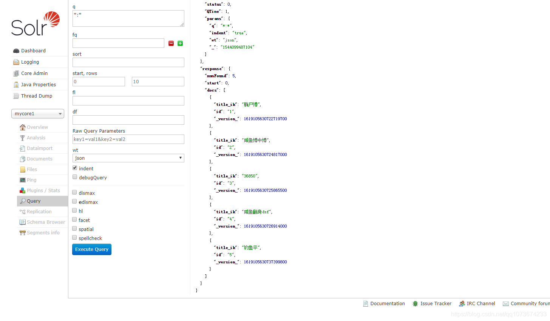Click the rows field showing 10

(158, 81)
